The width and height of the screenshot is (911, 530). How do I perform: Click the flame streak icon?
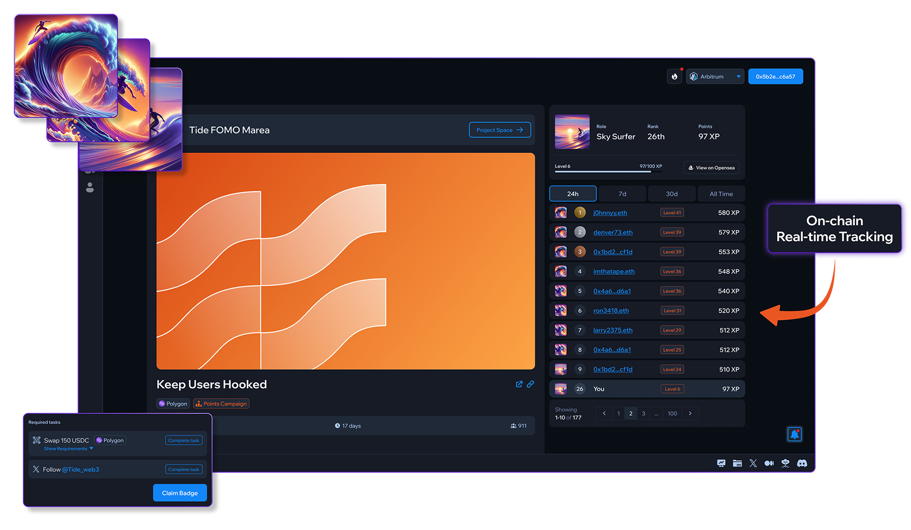tap(674, 76)
